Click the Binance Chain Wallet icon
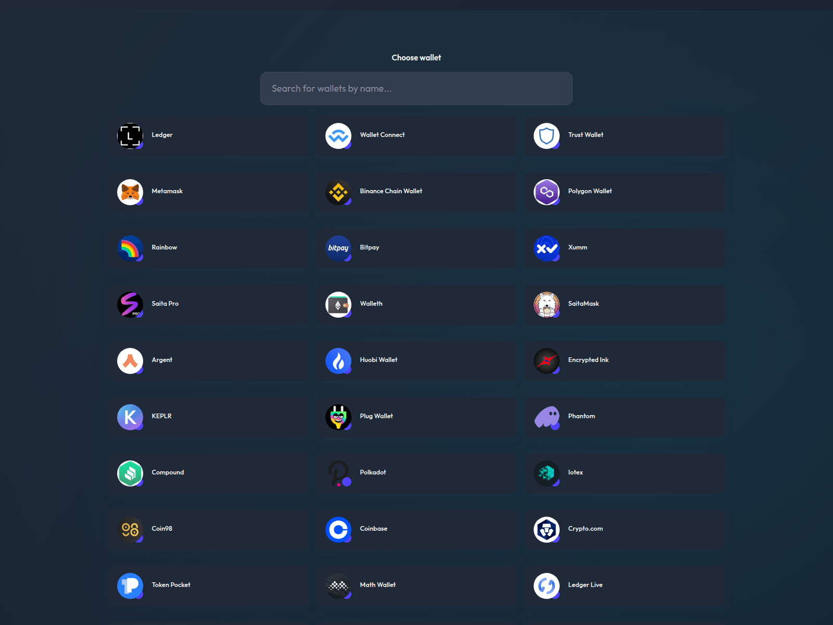Viewport: 833px width, 625px height. coord(338,192)
